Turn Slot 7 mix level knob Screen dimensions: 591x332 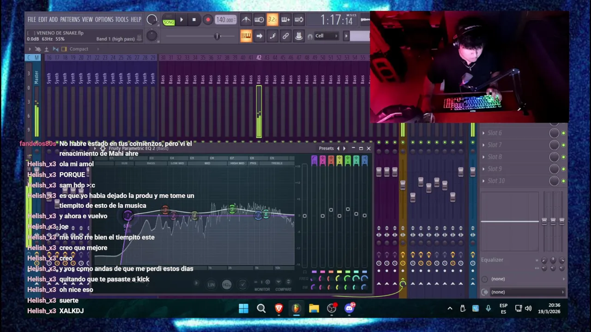tap(554, 145)
